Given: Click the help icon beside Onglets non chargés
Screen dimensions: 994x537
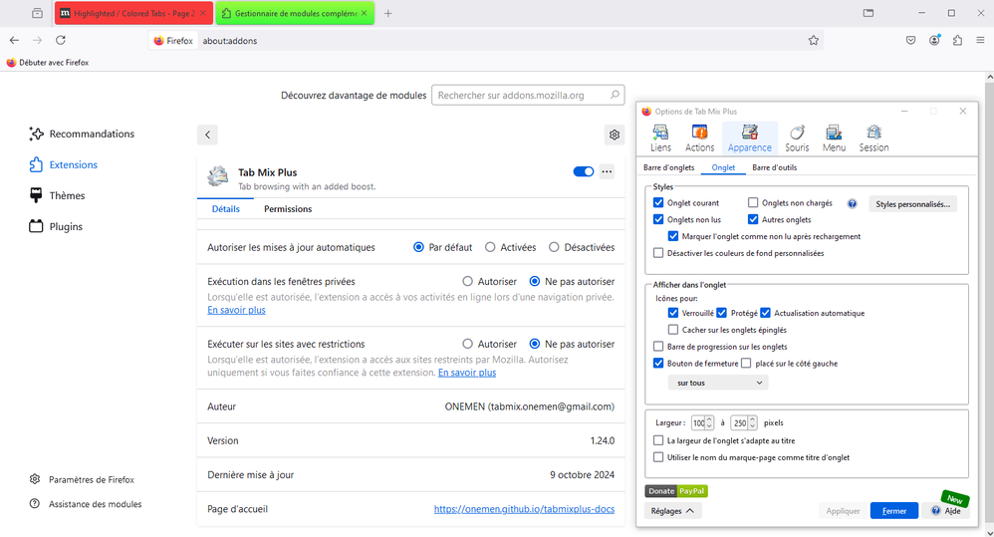Looking at the screenshot, I should pos(852,203).
